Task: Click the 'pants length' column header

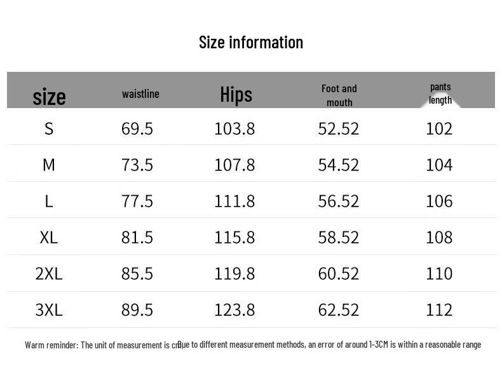Action: click(440, 93)
